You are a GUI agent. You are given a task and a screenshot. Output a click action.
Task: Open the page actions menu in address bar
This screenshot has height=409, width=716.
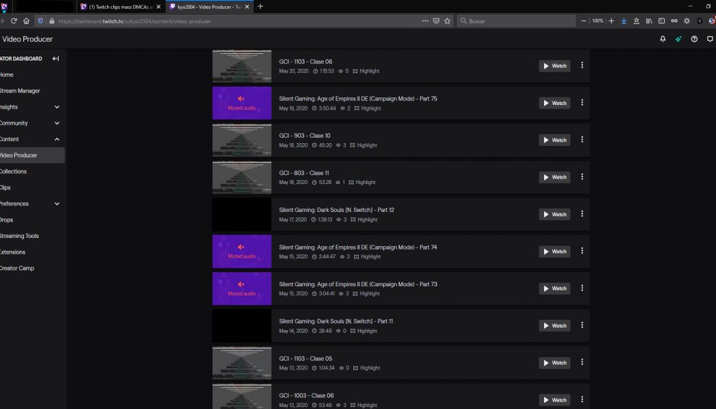(x=426, y=21)
